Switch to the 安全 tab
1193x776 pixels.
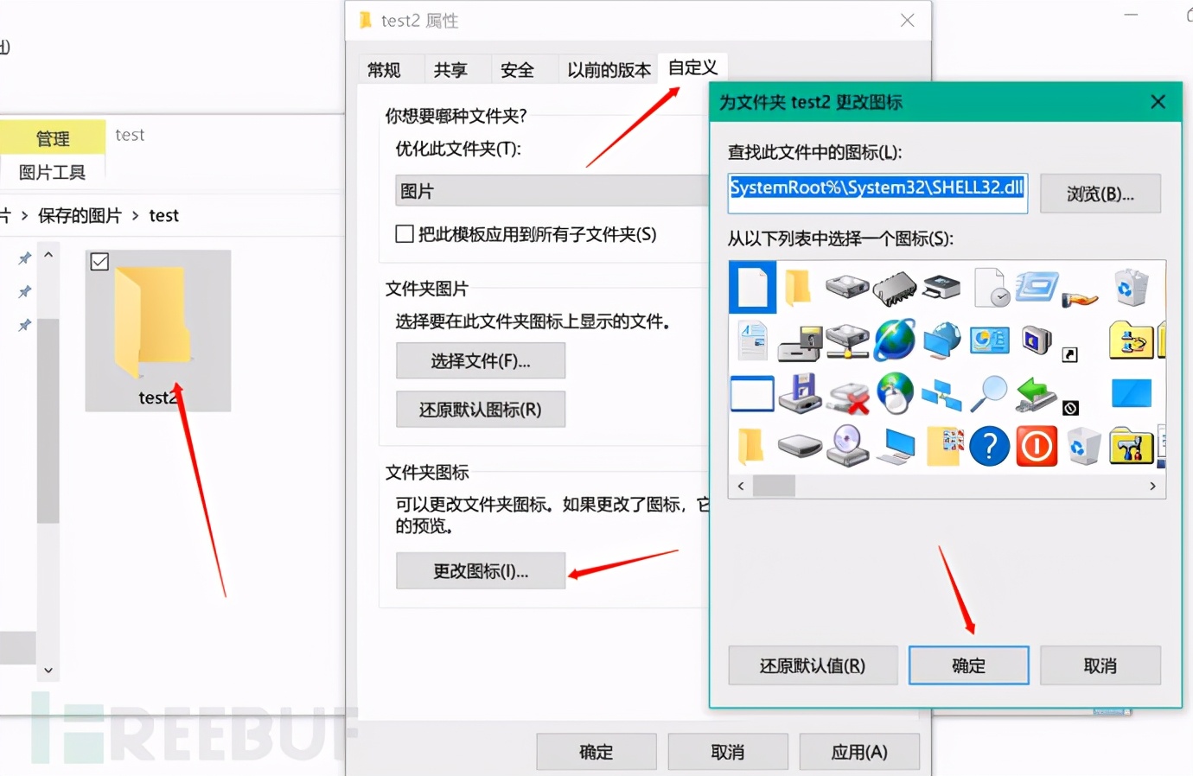519,69
